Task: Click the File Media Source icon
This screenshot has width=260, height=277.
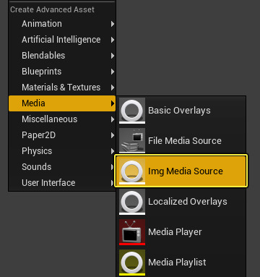Action: tap(132, 141)
